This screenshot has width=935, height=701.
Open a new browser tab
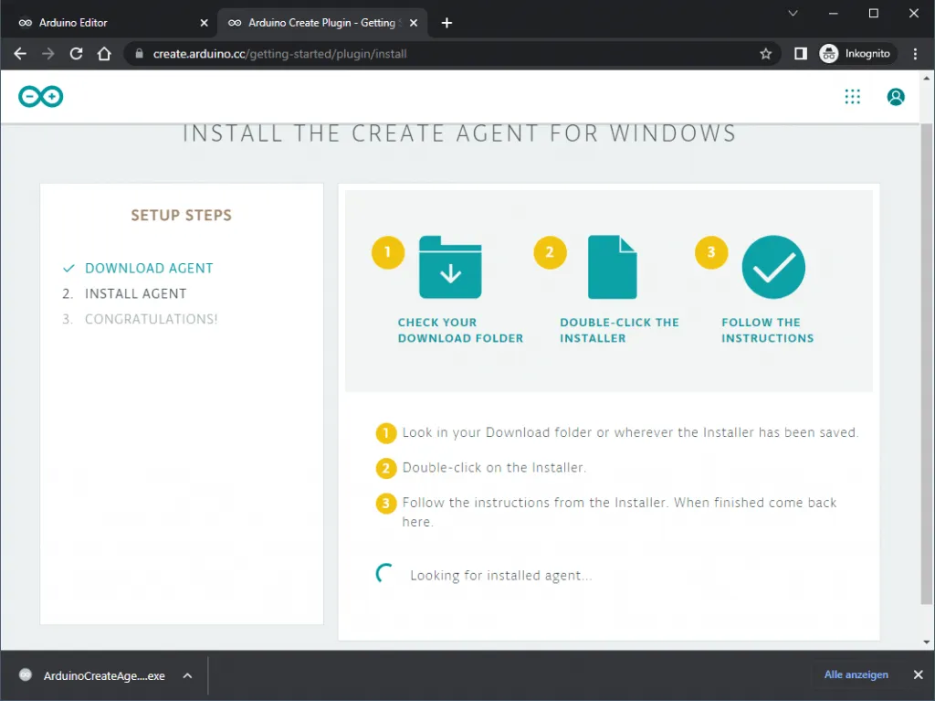point(446,23)
